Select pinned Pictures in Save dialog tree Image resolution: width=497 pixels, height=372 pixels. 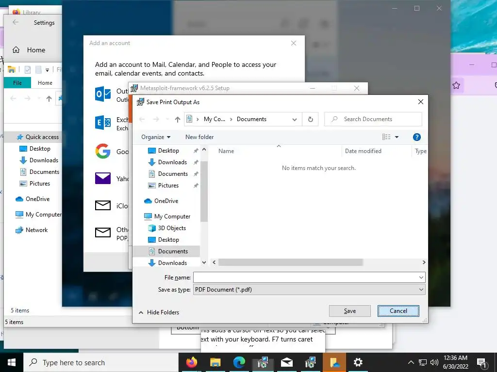click(x=168, y=186)
